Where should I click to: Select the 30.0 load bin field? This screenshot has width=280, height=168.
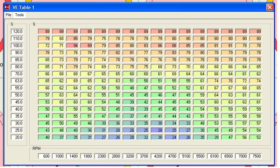(17, 123)
